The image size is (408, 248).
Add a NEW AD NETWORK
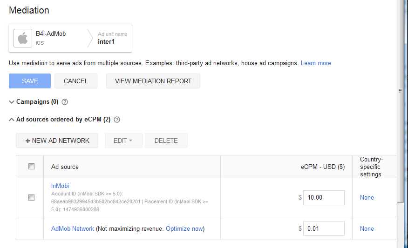click(x=57, y=141)
